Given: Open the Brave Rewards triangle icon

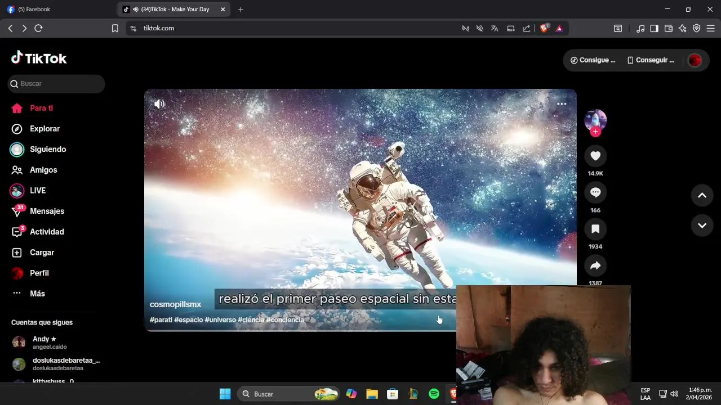Looking at the screenshot, I should point(559,28).
